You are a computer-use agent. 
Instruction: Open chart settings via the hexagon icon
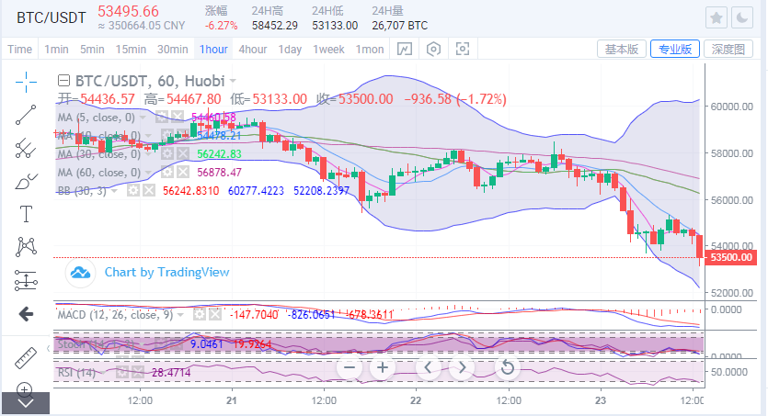coord(433,49)
